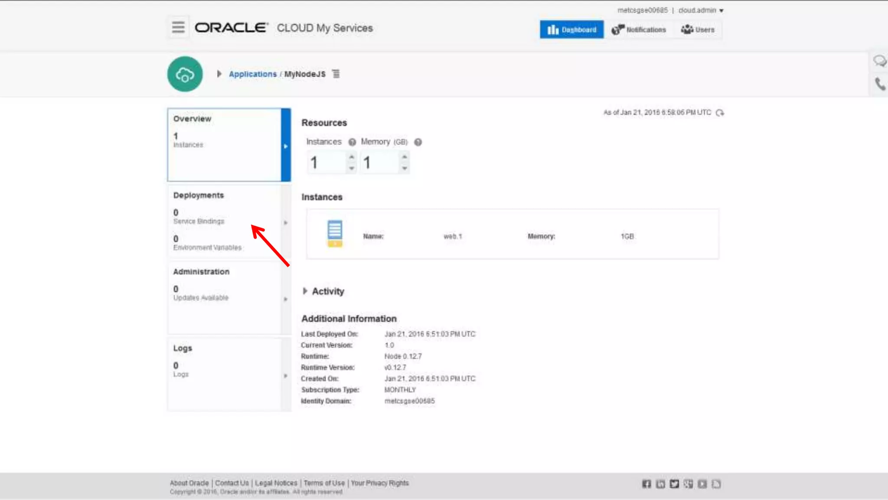
Task: Increase the Instances count
Action: tap(352, 157)
